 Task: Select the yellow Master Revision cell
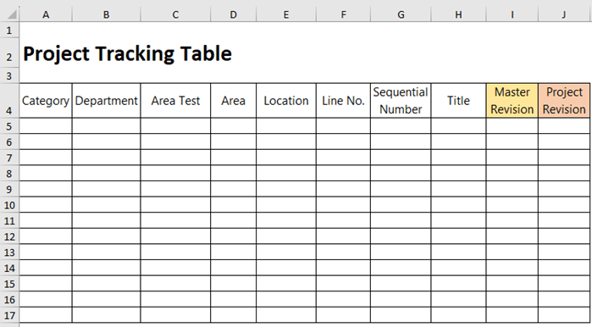click(512, 101)
